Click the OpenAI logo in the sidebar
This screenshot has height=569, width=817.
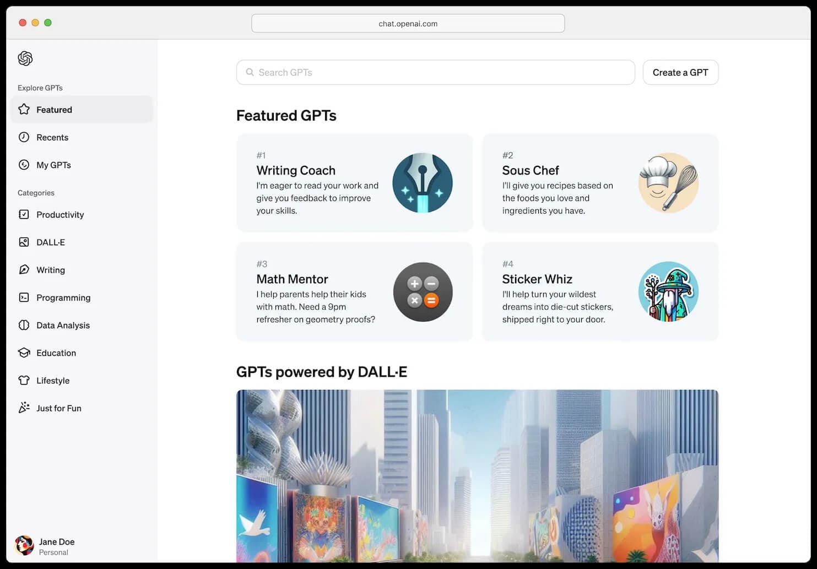click(25, 58)
